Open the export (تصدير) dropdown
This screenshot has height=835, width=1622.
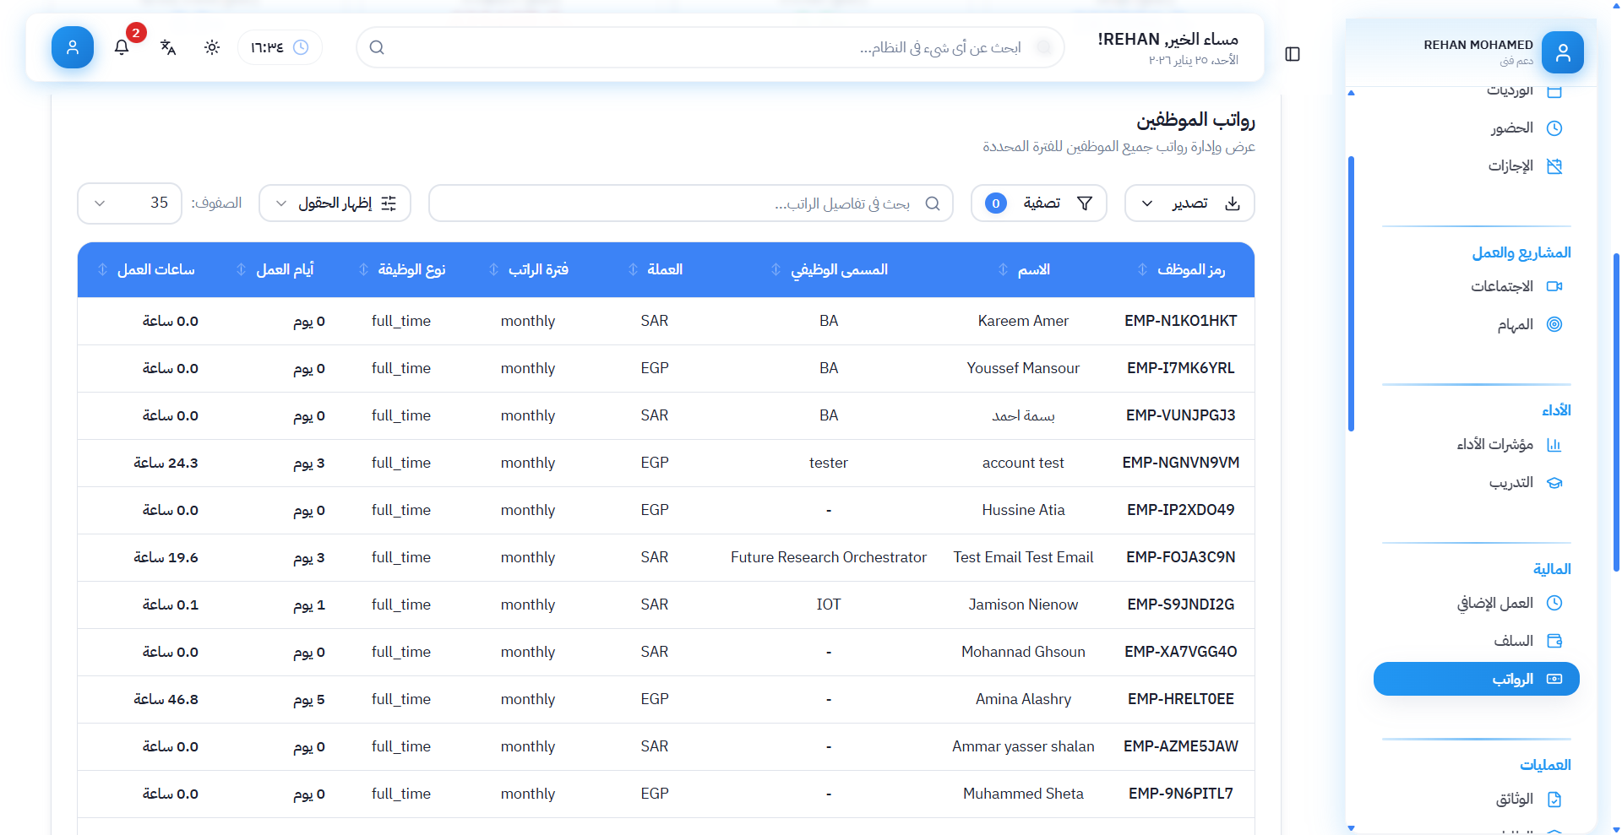tap(1189, 203)
